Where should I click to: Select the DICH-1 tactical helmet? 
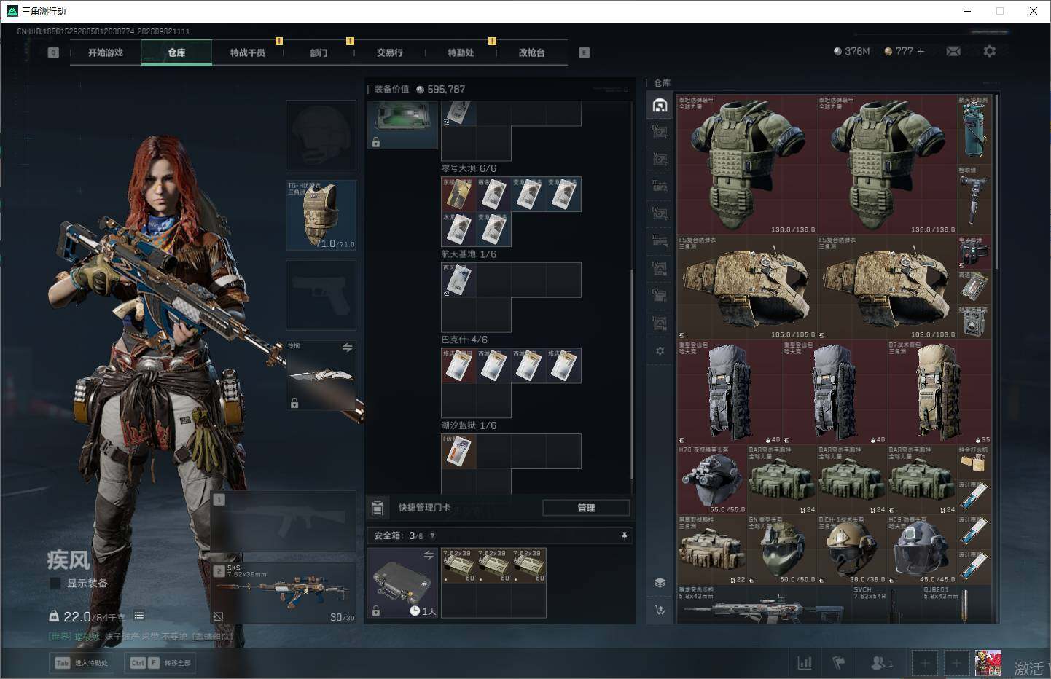click(x=852, y=549)
